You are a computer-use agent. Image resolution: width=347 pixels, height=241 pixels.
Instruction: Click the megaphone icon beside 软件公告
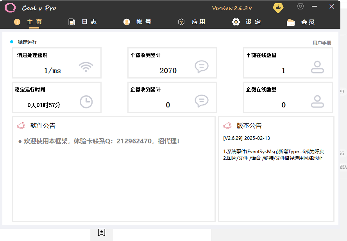(x=21, y=125)
